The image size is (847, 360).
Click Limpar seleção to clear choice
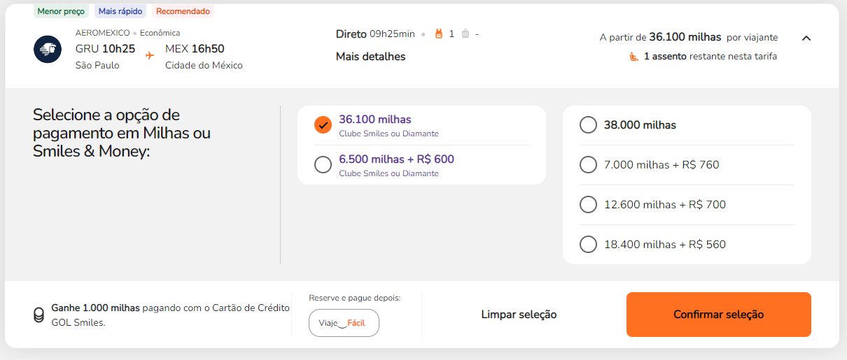519,315
